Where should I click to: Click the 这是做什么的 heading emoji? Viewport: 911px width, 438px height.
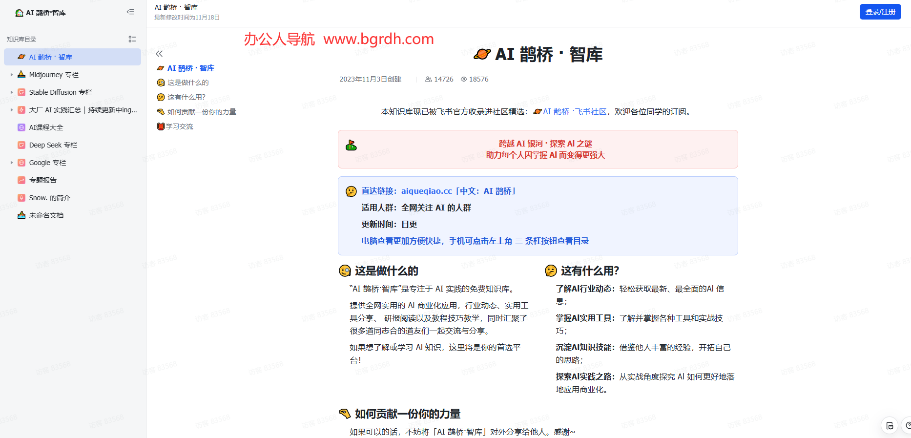click(x=345, y=271)
